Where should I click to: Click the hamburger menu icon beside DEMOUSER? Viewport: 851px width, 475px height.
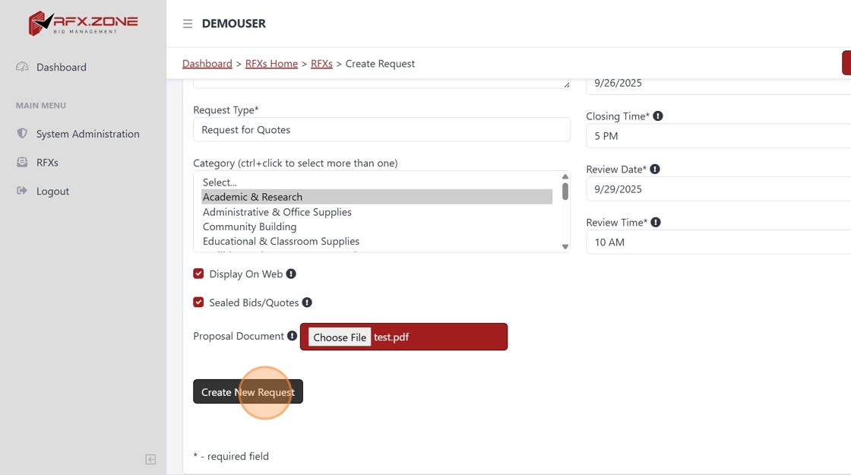point(188,24)
